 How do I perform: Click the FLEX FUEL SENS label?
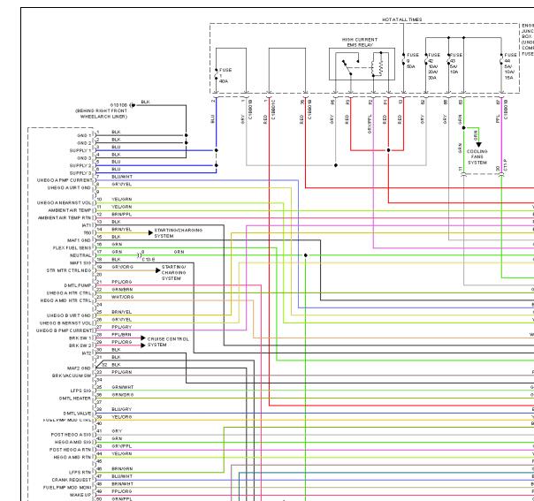pyautogui.click(x=72, y=247)
